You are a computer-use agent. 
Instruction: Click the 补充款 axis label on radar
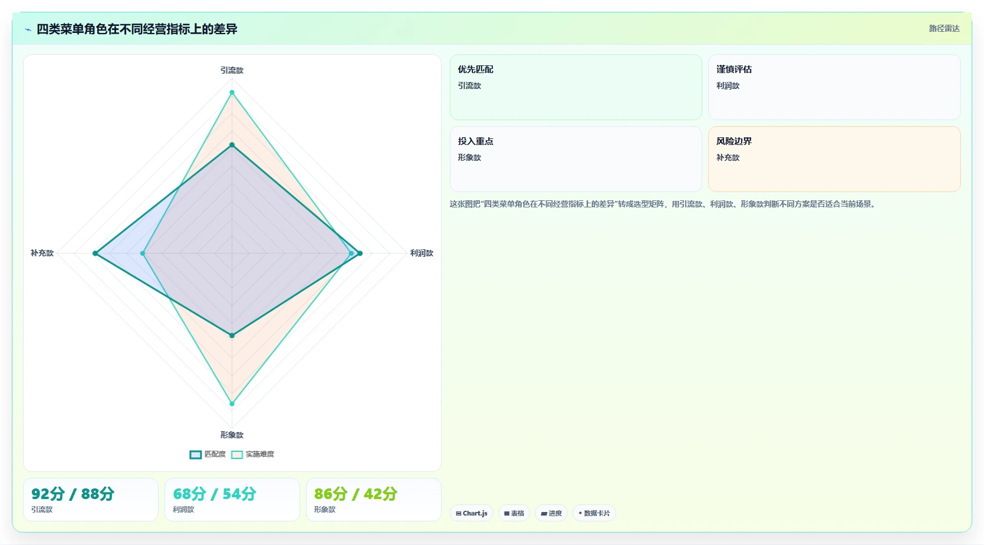point(42,253)
